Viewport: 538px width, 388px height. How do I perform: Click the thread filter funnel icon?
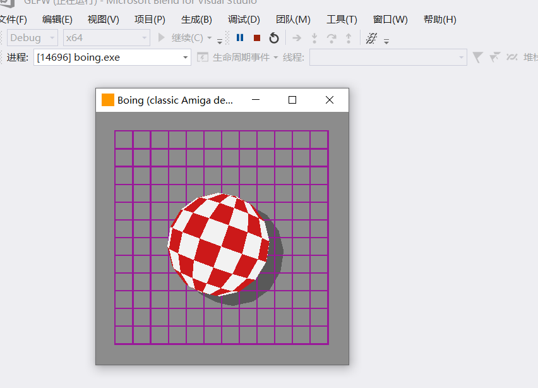(477, 58)
